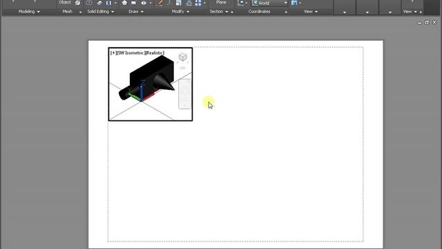This screenshot has height=249, width=442.
Task: Click the two vertical bars Solid Editing icon
Action: [108, 3]
